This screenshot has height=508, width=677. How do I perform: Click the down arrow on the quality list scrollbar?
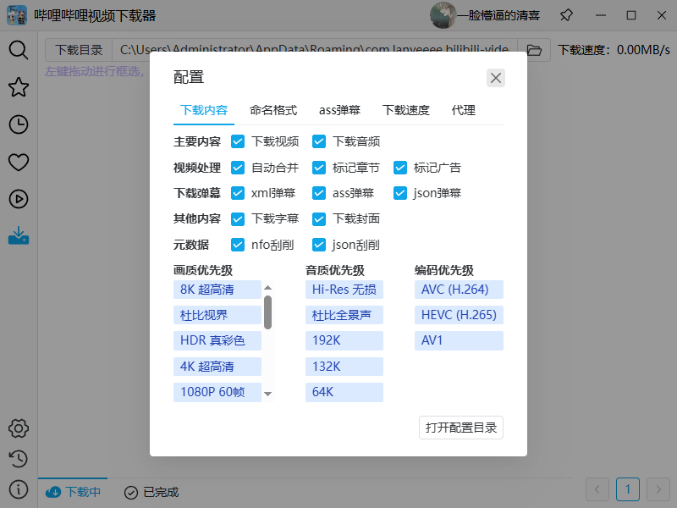[x=268, y=393]
